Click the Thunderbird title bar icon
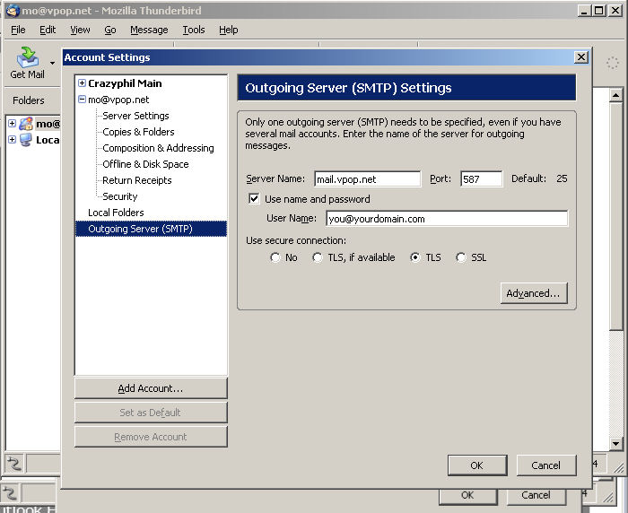This screenshot has height=513, width=628. (13, 10)
